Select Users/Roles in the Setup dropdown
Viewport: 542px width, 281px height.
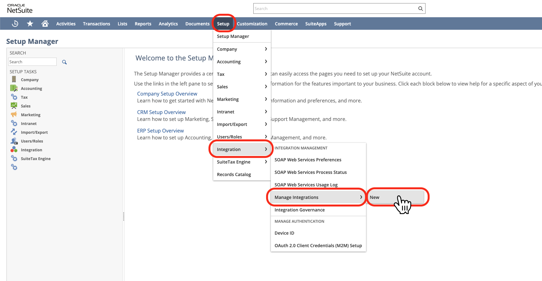coord(242,137)
